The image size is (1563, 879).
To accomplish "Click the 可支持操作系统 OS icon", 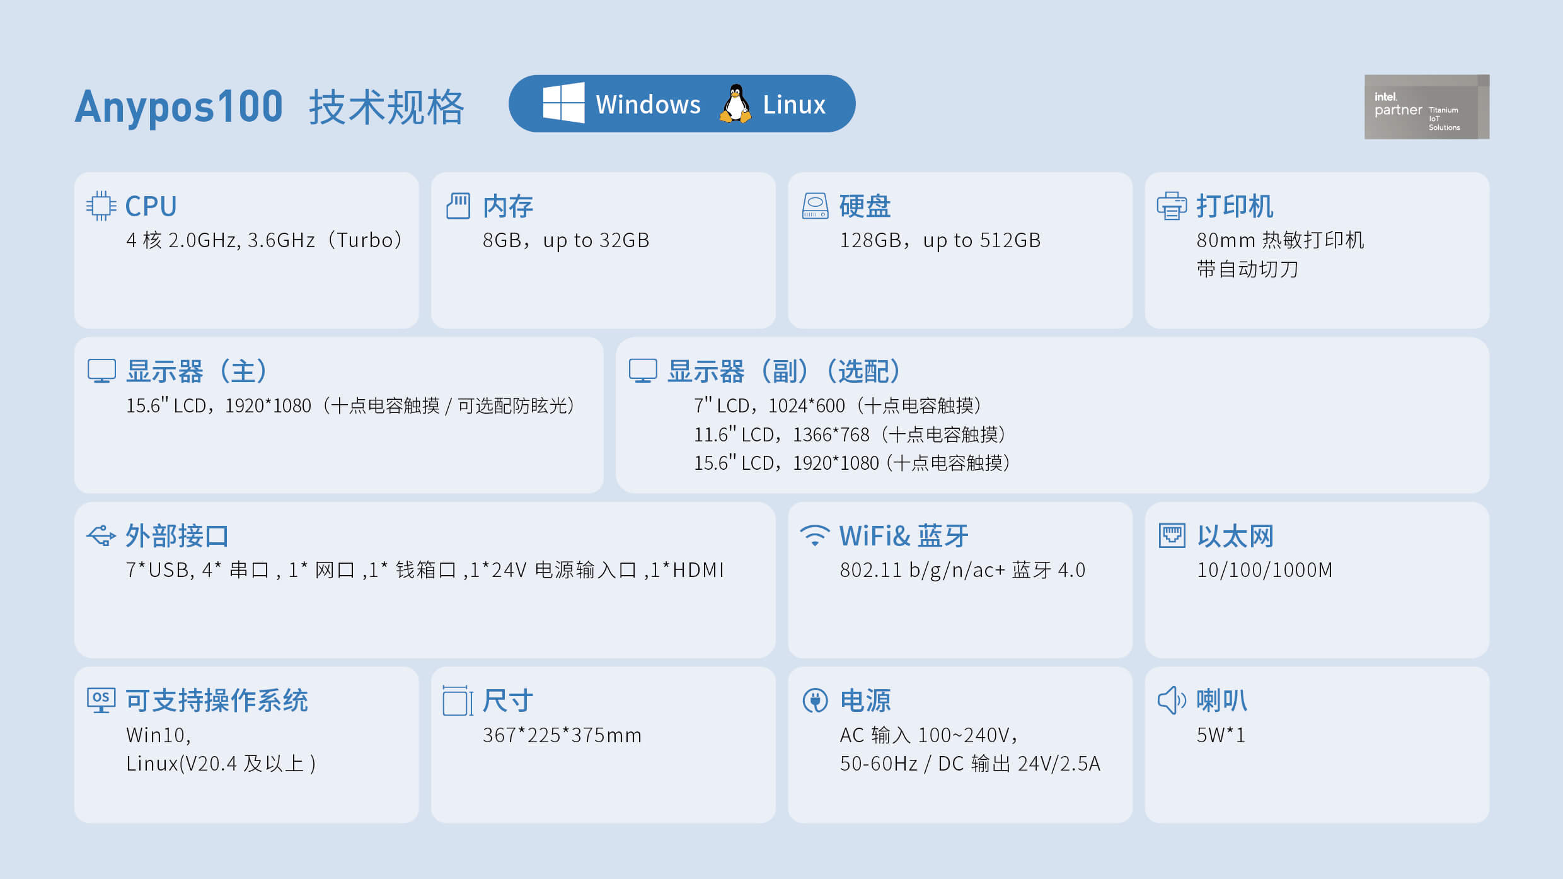I will tap(101, 699).
